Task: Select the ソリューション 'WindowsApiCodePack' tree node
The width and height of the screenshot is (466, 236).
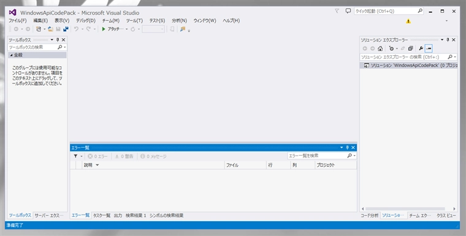Action: pyautogui.click(x=408, y=66)
